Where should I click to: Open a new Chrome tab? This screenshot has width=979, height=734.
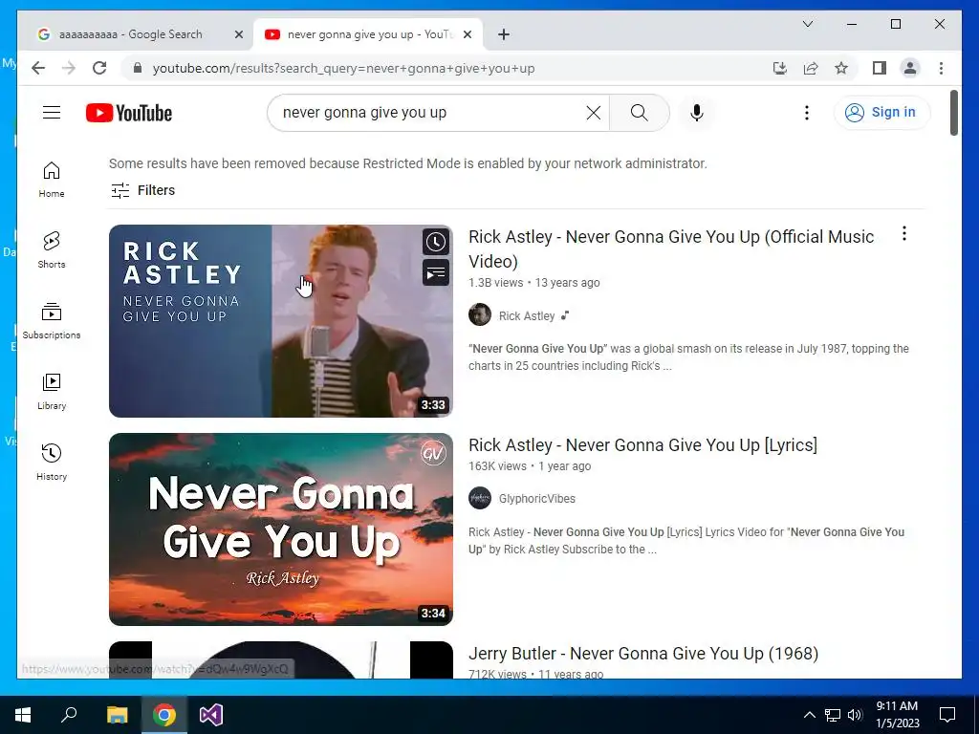click(x=504, y=34)
